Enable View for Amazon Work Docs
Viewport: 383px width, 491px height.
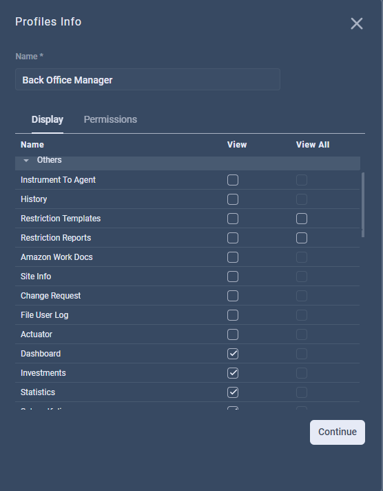[233, 257]
